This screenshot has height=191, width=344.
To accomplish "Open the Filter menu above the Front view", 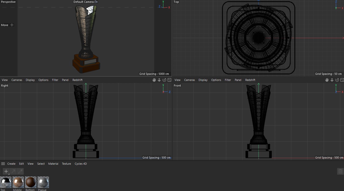I will 228,80.
